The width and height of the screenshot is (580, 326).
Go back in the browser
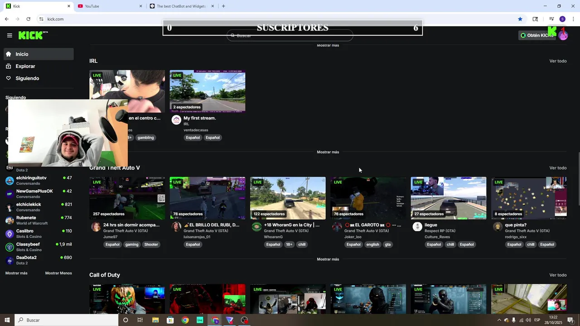pos(6,19)
